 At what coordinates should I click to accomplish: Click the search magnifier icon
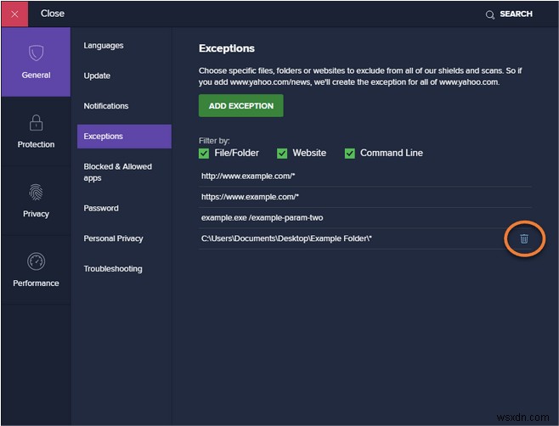pos(489,14)
